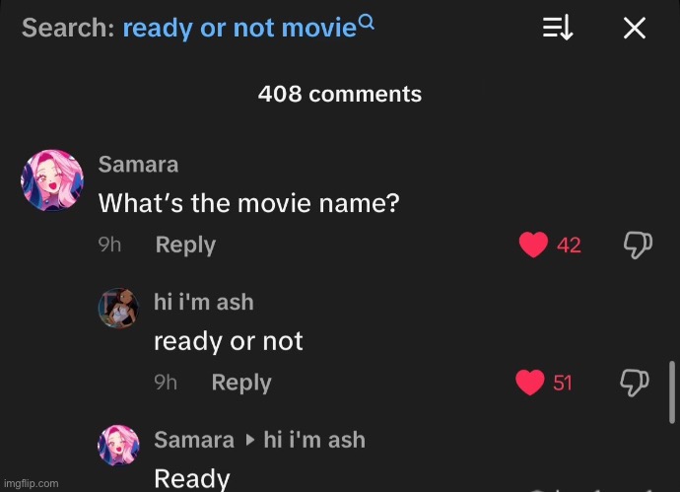Open the comment sort options icon

click(x=558, y=29)
